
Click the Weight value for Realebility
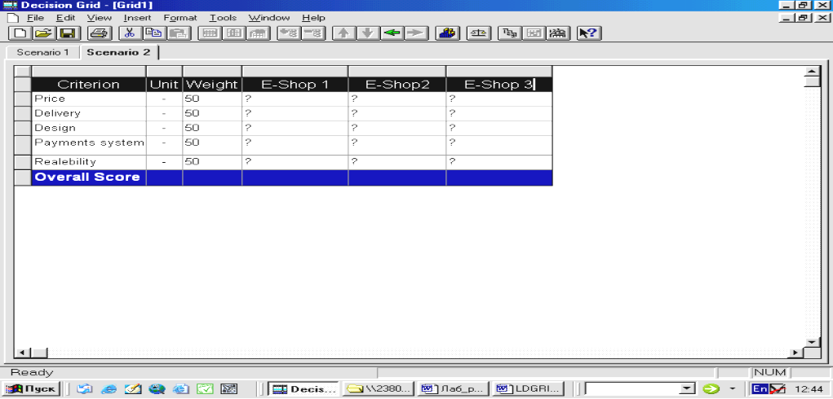click(x=212, y=162)
